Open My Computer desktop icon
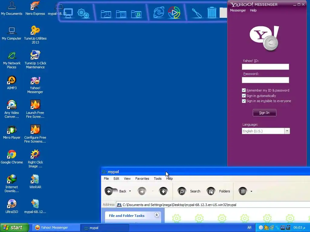This screenshot has height=232, width=310. pyautogui.click(x=12, y=33)
